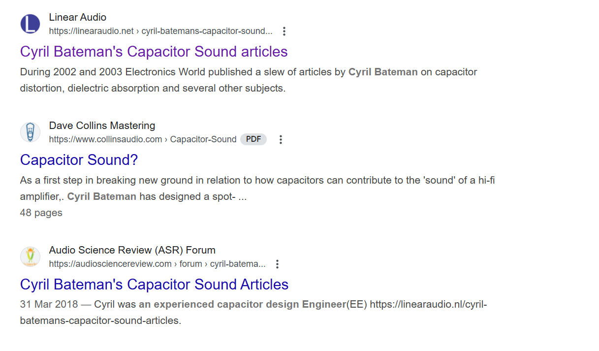
Task: Click the Linear Audio site favicon
Action: pyautogui.click(x=30, y=24)
